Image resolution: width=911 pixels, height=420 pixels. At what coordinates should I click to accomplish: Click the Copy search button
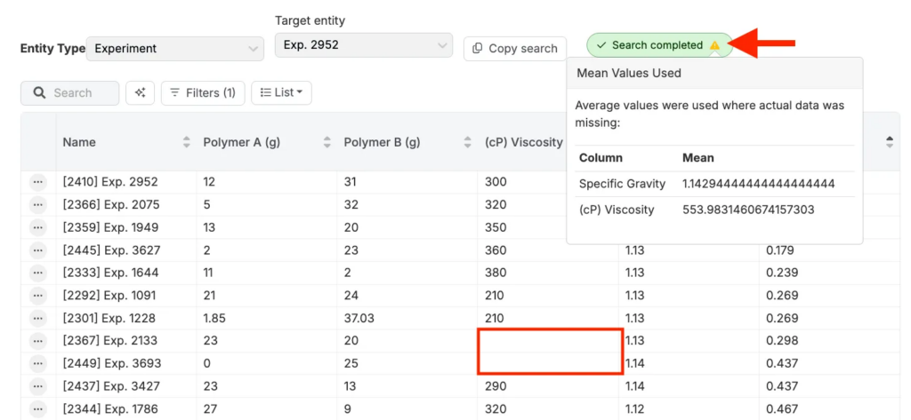point(515,49)
